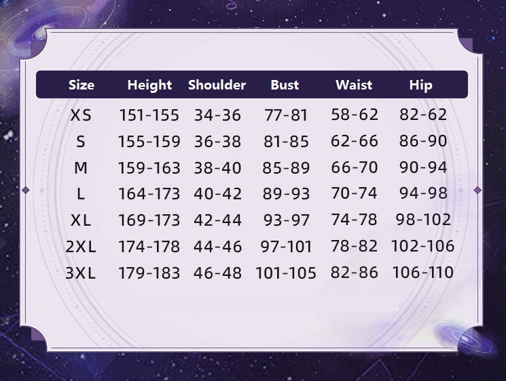506x381 pixels.
Task: Select waist value "74-78"
Action: 355,220
